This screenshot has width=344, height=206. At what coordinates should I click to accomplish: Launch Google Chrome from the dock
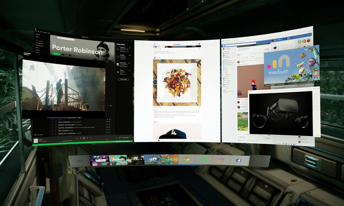click(187, 159)
